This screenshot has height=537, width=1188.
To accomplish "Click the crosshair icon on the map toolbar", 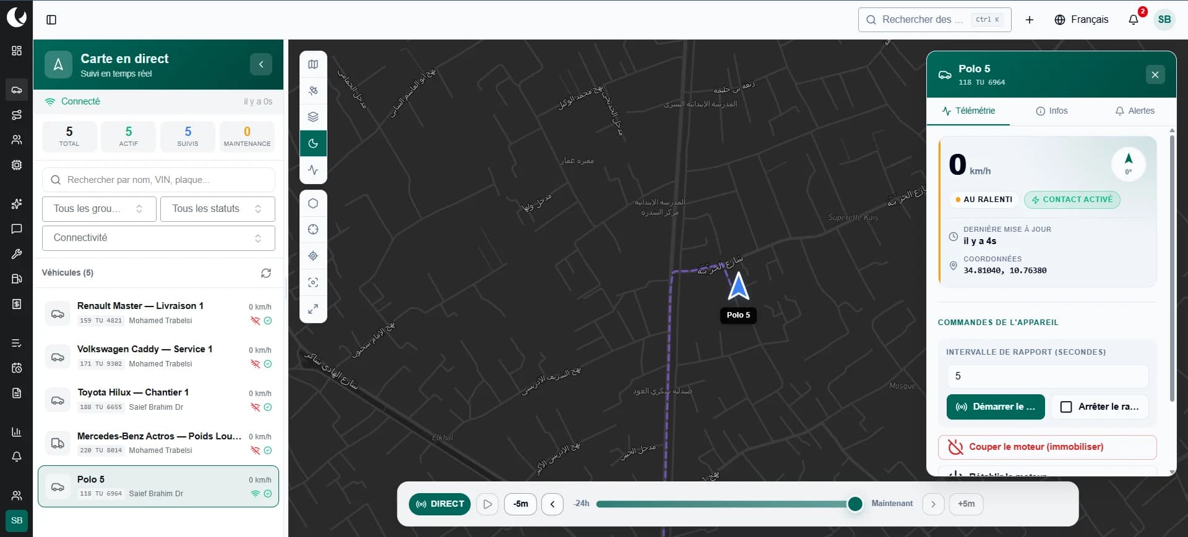I will (x=313, y=229).
